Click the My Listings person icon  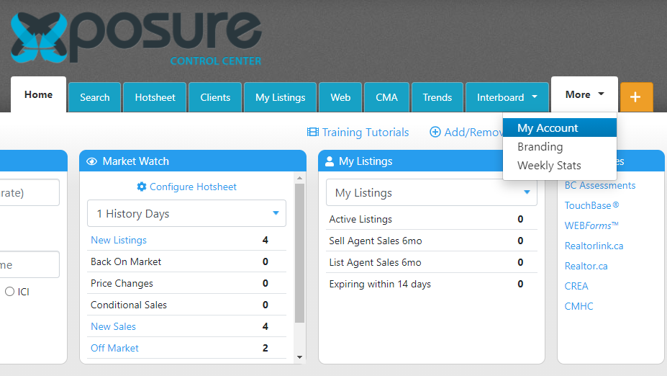click(x=330, y=161)
